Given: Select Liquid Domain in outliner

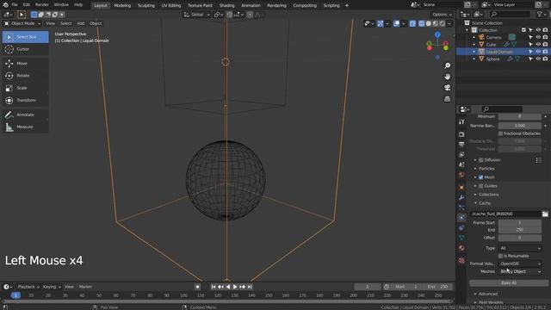Looking at the screenshot, I should click(x=499, y=52).
